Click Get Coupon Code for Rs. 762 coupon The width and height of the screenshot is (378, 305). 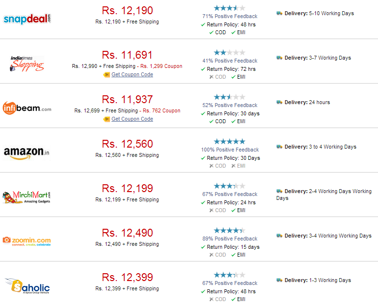[x=132, y=119]
